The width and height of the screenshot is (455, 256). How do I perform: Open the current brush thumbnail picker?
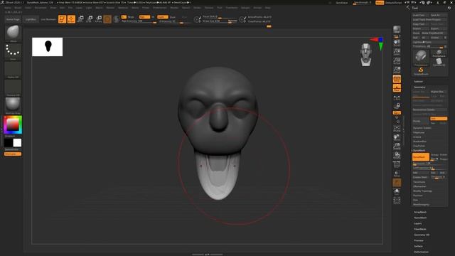click(13, 33)
